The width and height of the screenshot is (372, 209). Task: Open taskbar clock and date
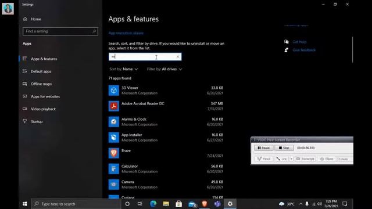click(x=331, y=204)
